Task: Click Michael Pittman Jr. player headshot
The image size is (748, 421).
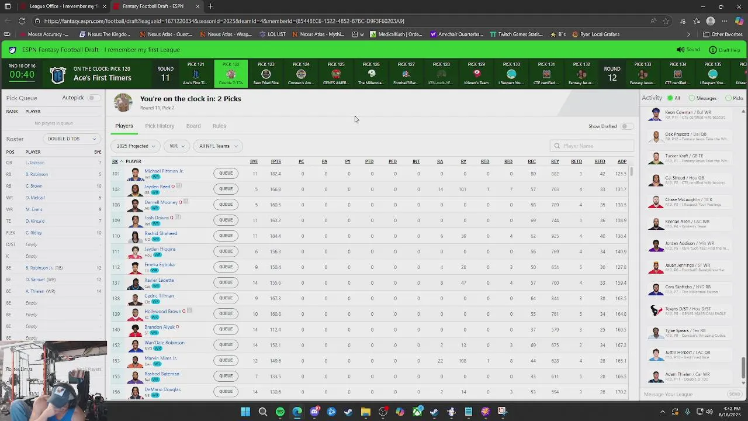Action: click(x=135, y=174)
